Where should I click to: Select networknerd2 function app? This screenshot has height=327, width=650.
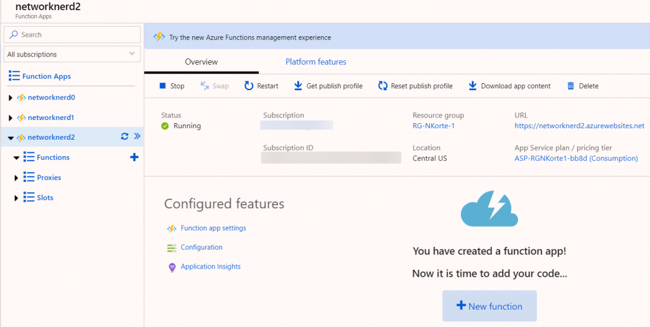[x=51, y=137]
